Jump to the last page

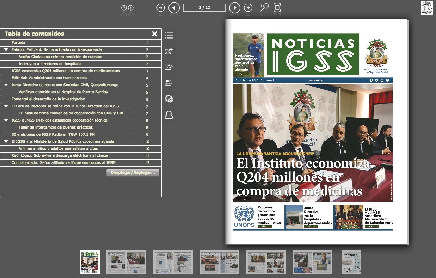click(x=248, y=8)
